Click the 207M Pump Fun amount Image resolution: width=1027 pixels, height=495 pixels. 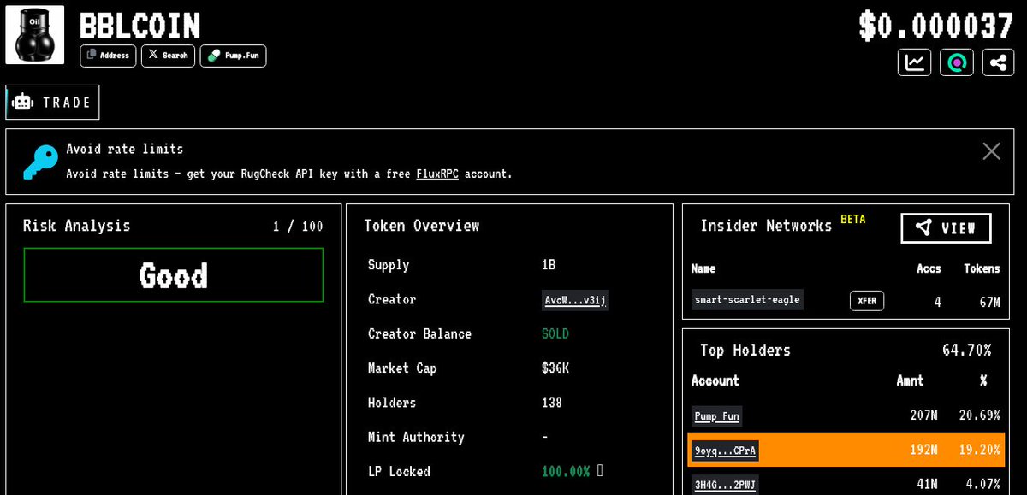point(923,415)
